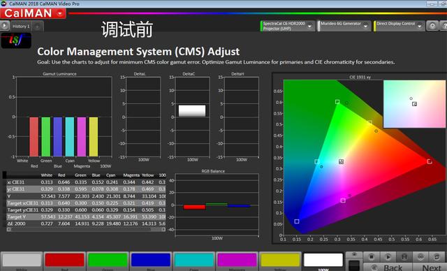Click the black pattern preview box
The image size is (447, 271).
pyautogui.click(x=354, y=265)
